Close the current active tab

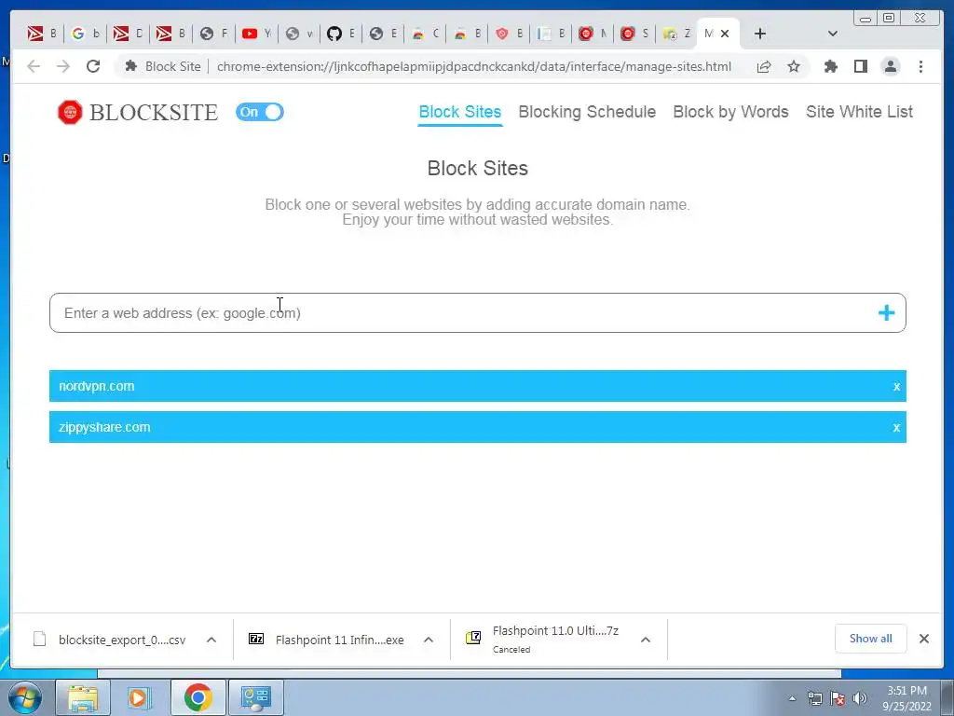pyautogui.click(x=725, y=34)
